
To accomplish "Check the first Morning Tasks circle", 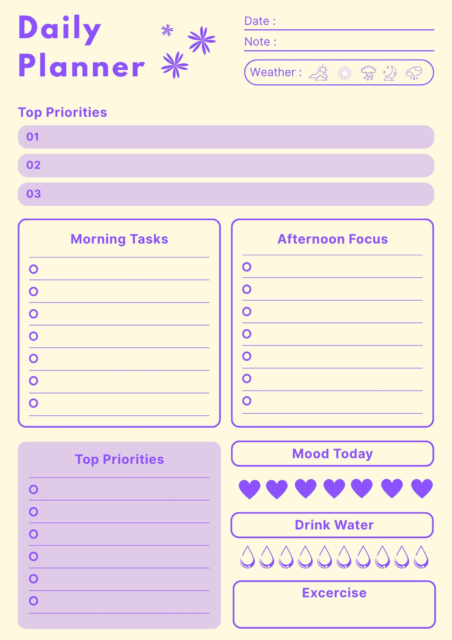I will pyautogui.click(x=34, y=269).
